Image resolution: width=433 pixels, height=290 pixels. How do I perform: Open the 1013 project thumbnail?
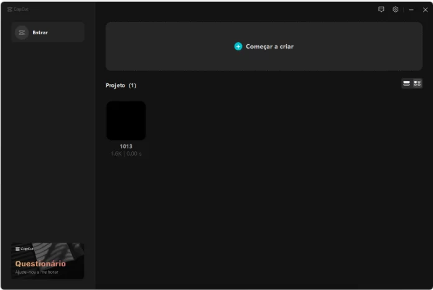click(126, 121)
